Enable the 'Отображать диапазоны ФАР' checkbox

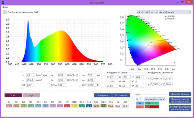[x=5, y=12]
